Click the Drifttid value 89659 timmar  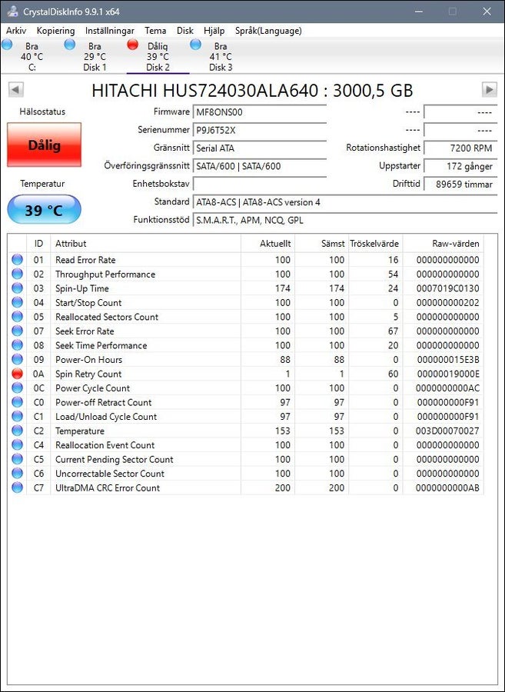click(x=460, y=184)
